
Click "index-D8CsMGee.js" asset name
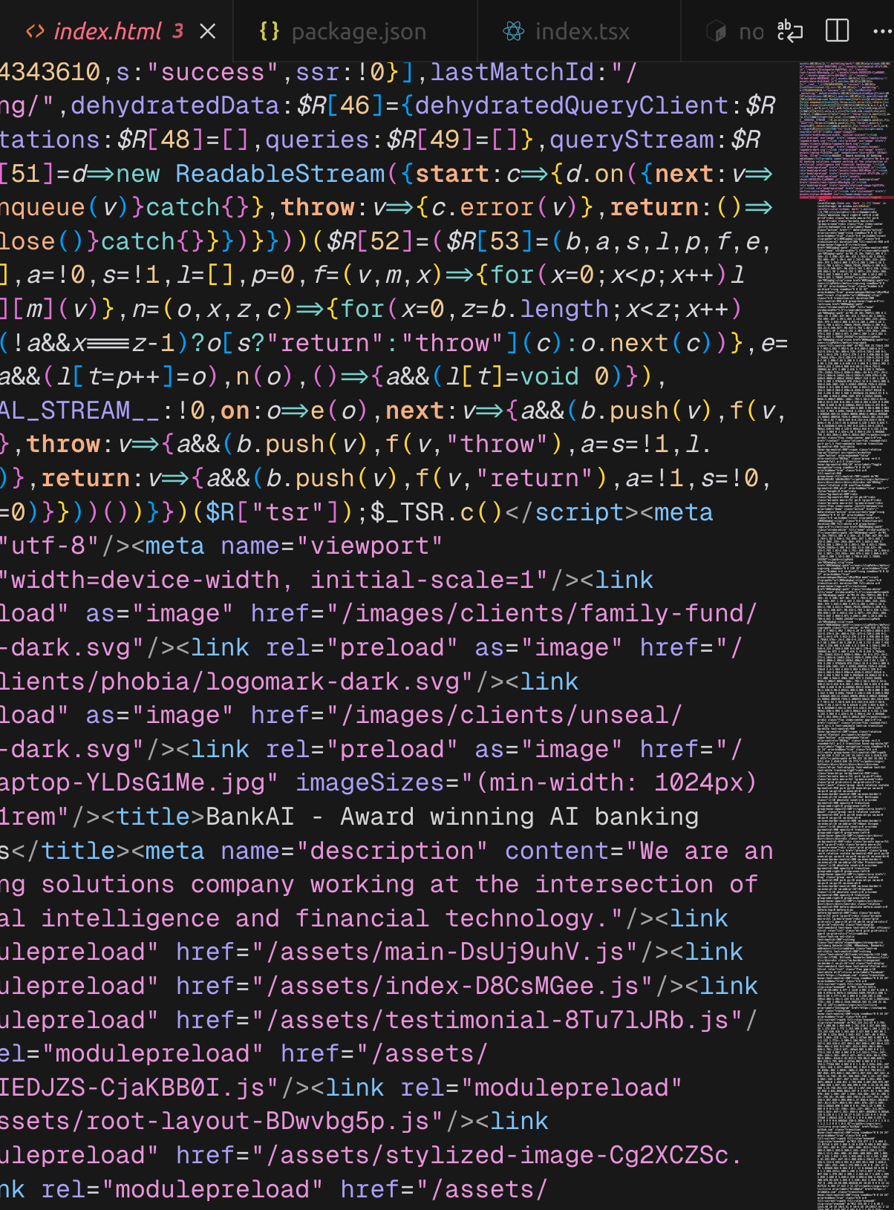tap(512, 986)
